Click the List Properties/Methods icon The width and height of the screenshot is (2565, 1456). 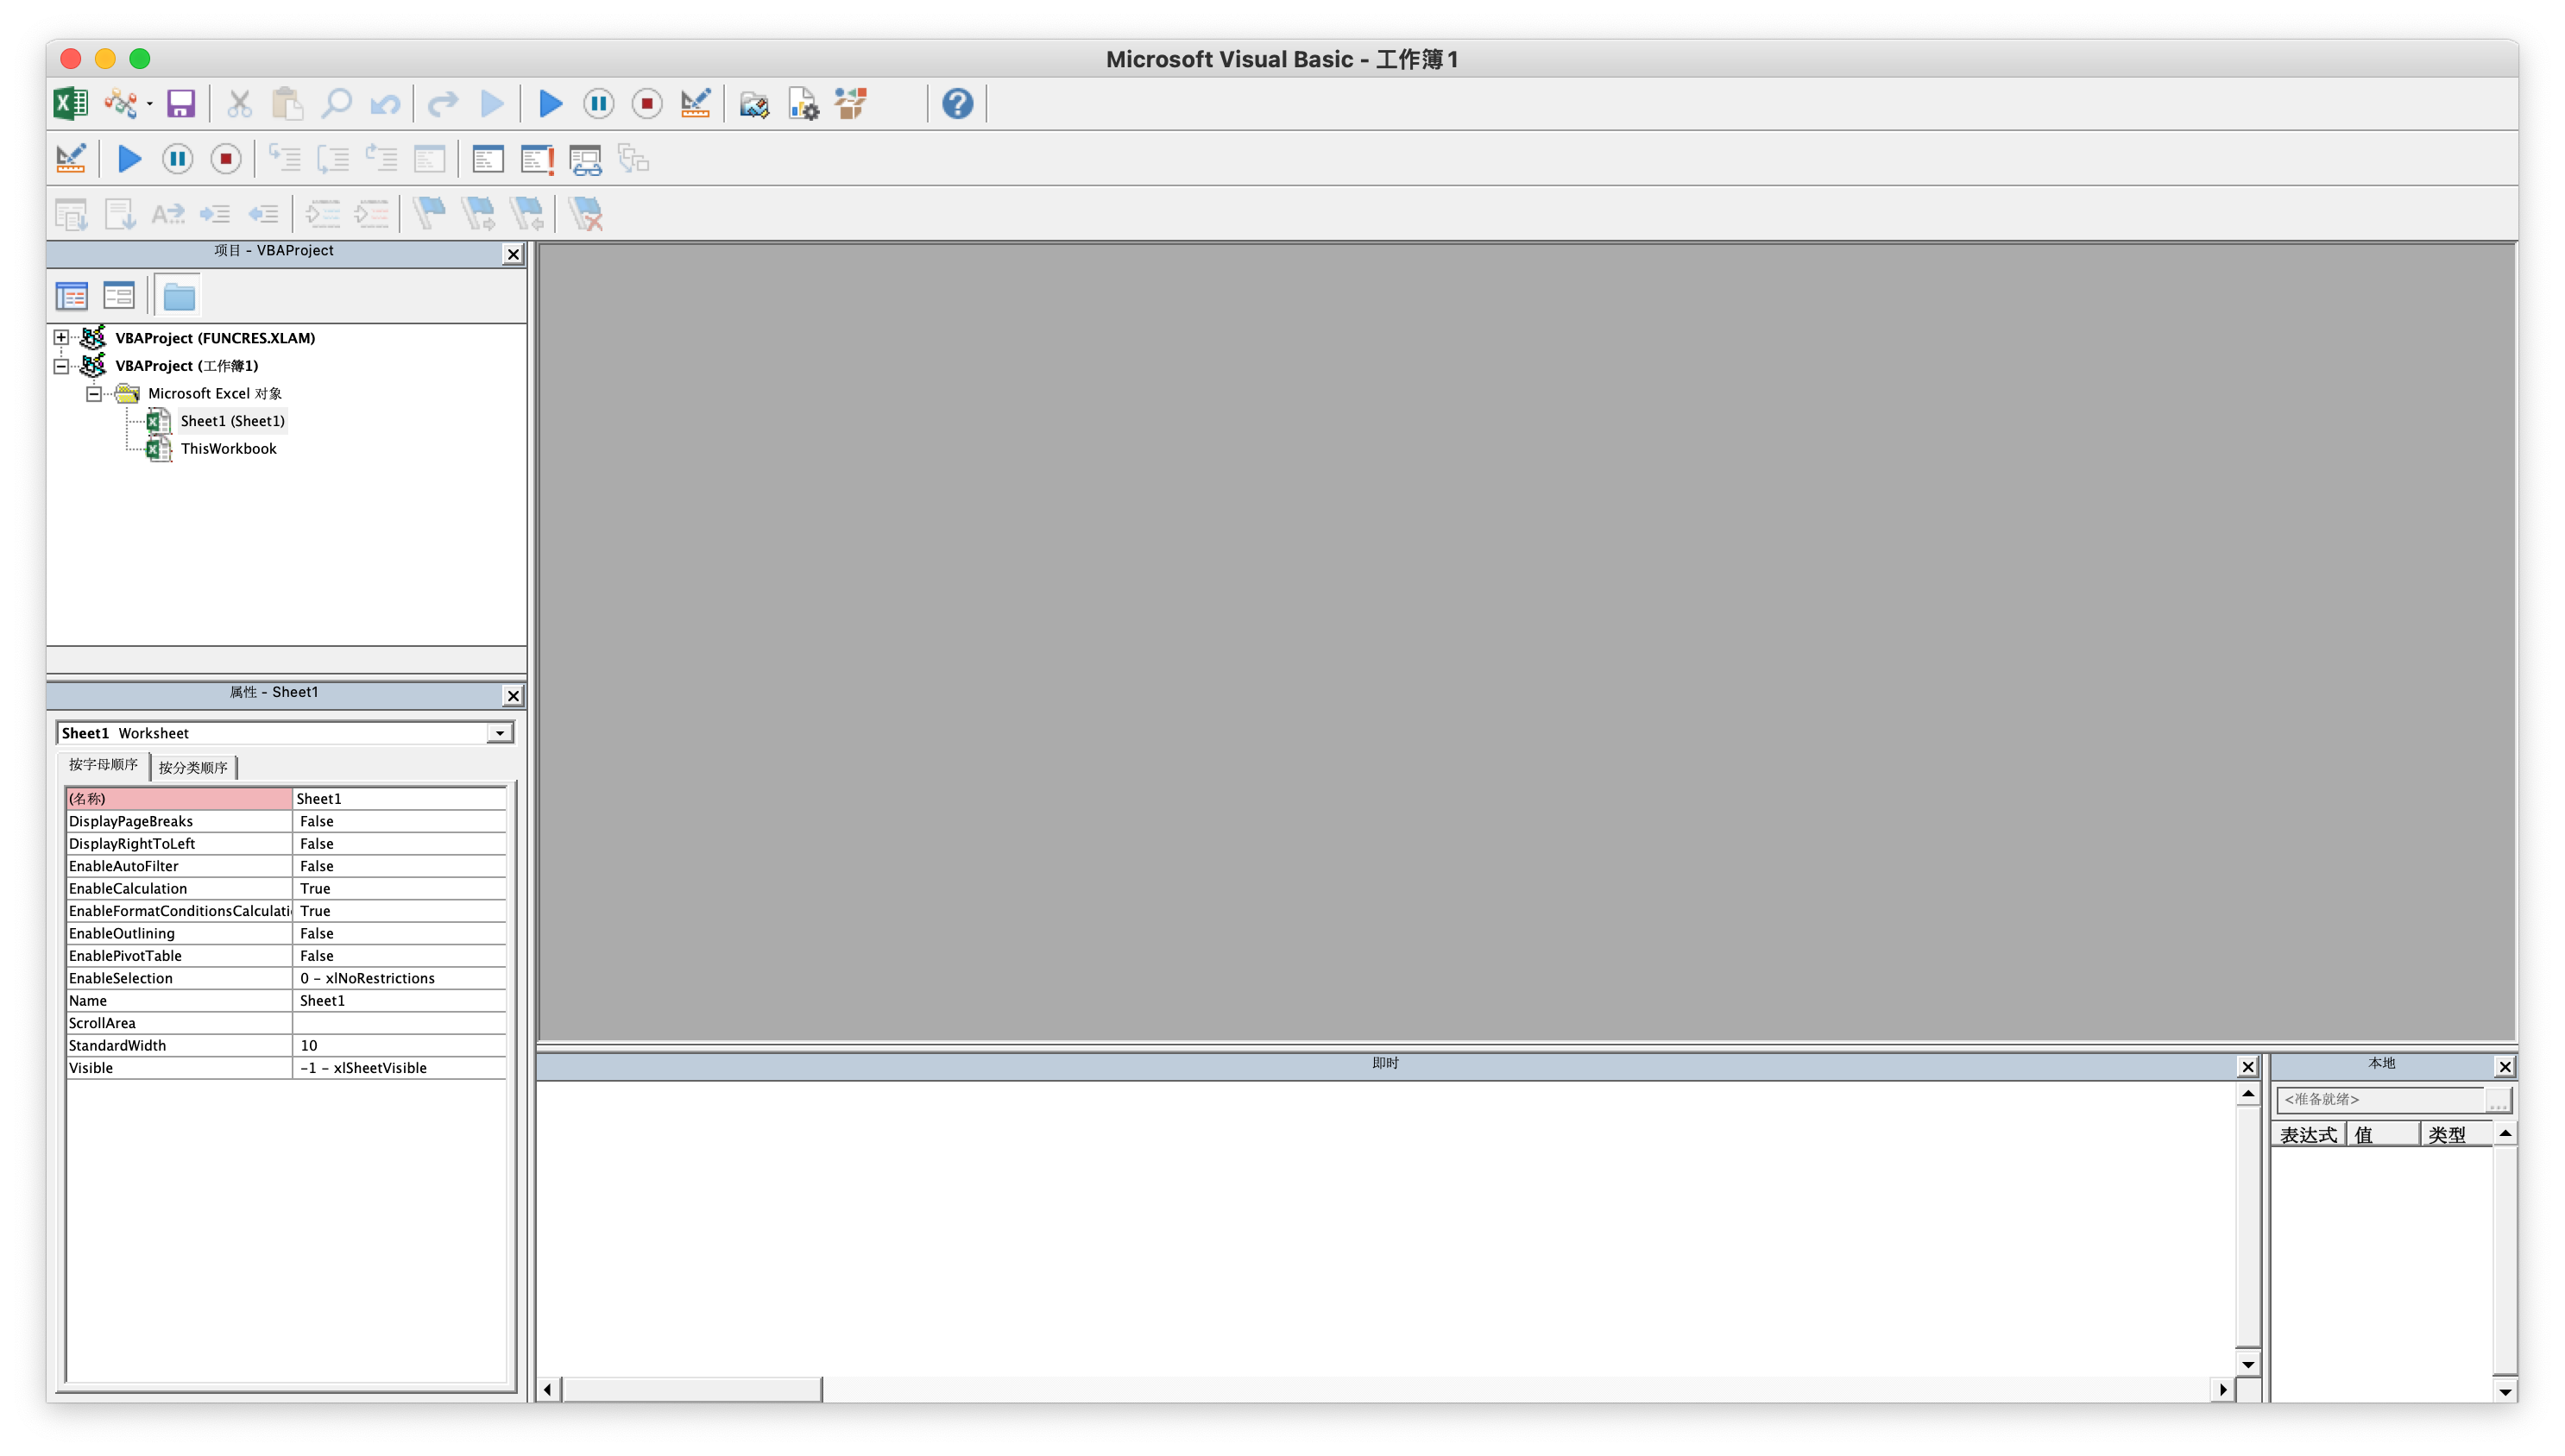[71, 214]
